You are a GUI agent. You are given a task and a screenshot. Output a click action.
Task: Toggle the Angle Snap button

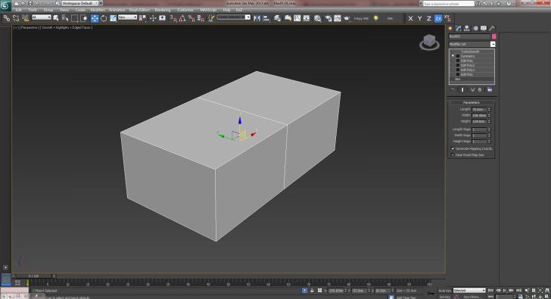coord(182,18)
